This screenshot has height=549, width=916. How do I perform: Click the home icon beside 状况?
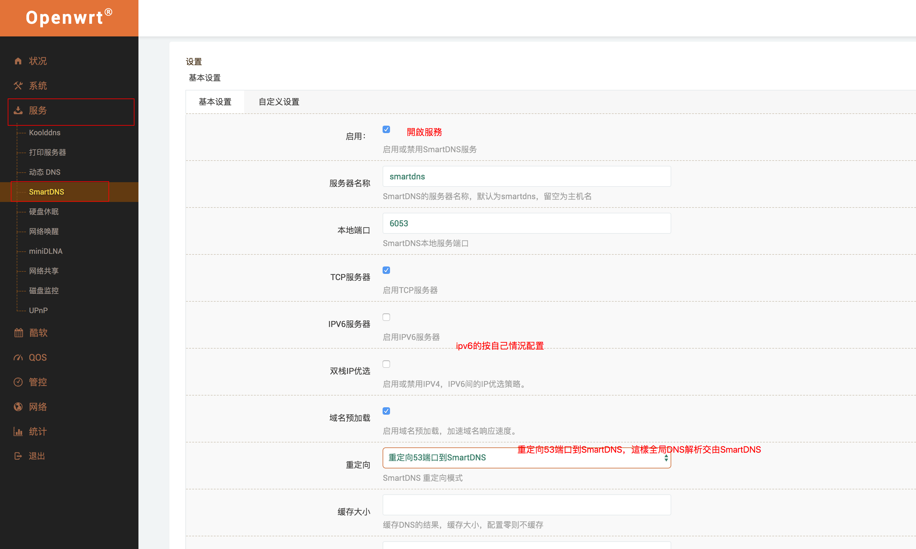[x=18, y=61]
